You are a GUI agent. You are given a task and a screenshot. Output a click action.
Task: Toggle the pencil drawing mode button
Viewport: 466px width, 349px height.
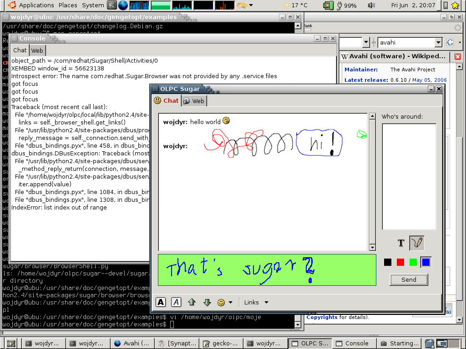coord(416,243)
